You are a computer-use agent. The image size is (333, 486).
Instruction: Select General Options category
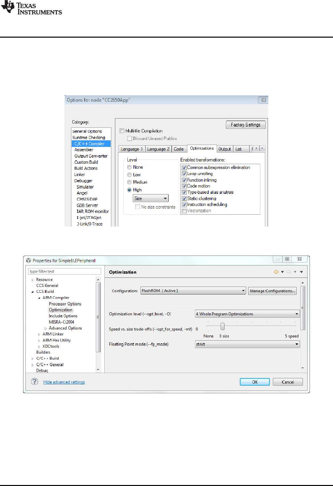[x=87, y=131]
